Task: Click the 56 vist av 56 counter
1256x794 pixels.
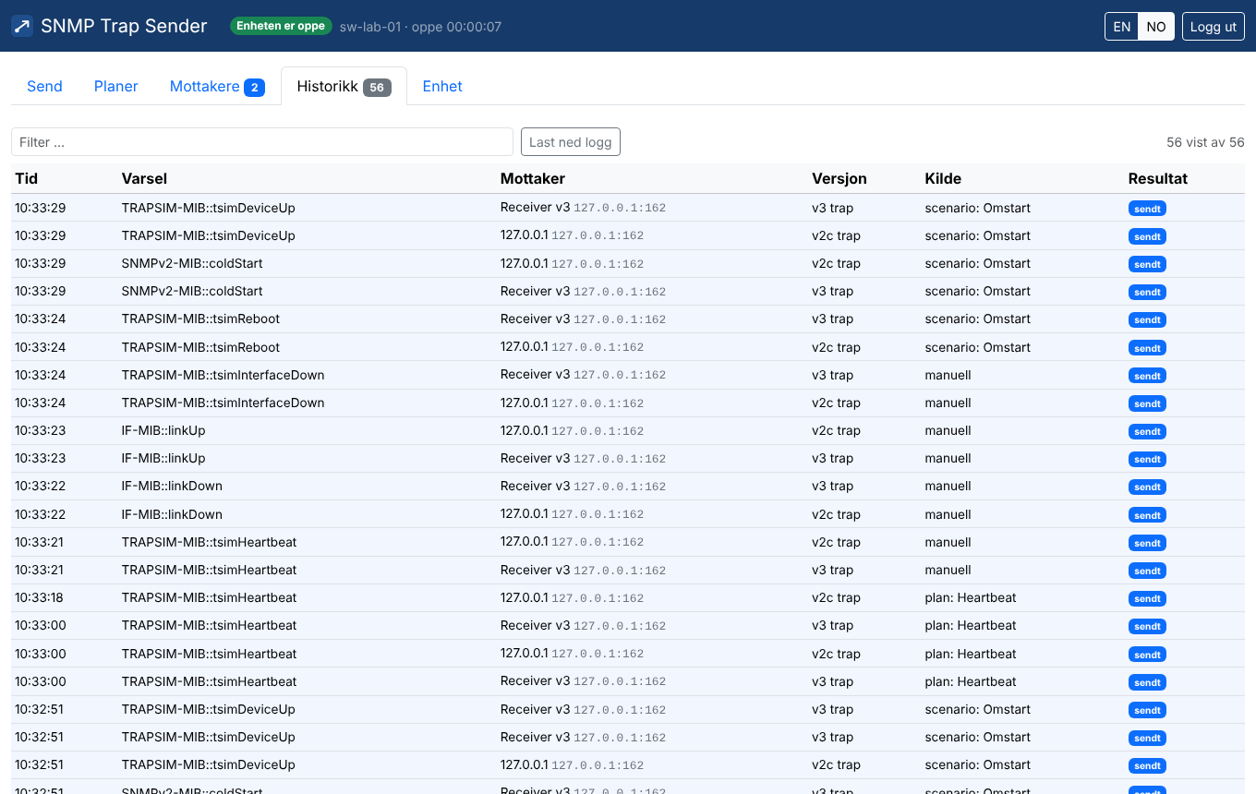Action: (1205, 142)
